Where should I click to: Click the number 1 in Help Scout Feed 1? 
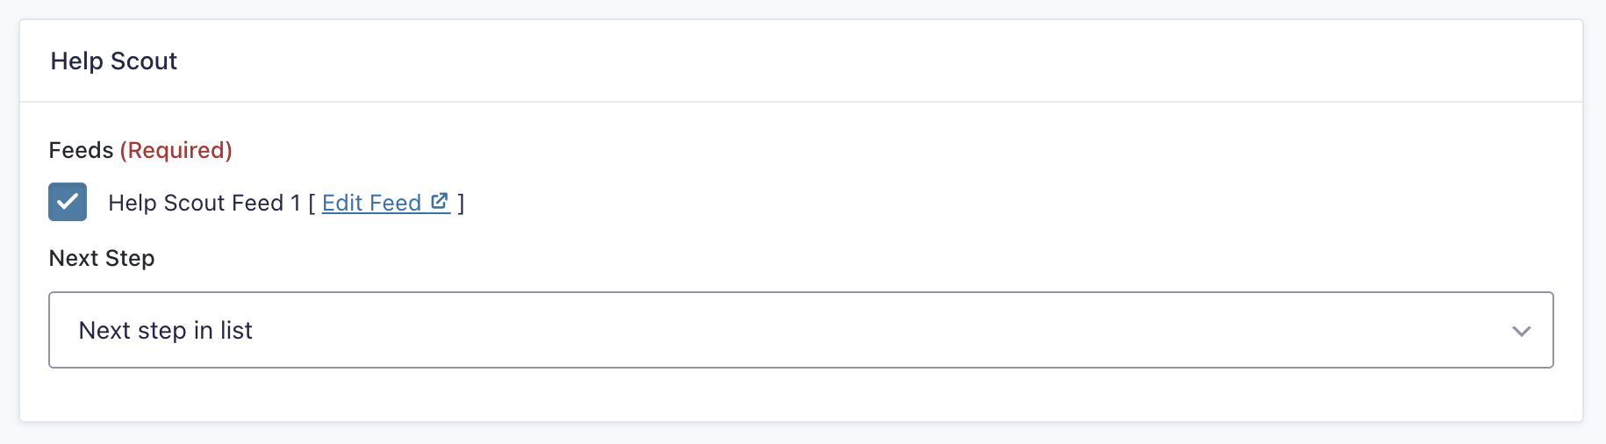pyautogui.click(x=296, y=204)
